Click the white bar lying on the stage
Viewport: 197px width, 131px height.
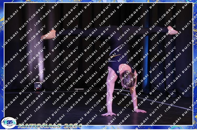pos(79,89)
